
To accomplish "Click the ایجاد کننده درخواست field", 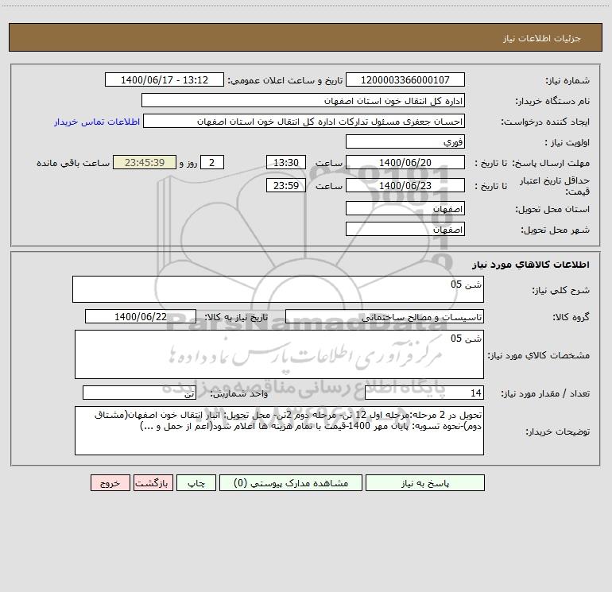I will [304, 121].
